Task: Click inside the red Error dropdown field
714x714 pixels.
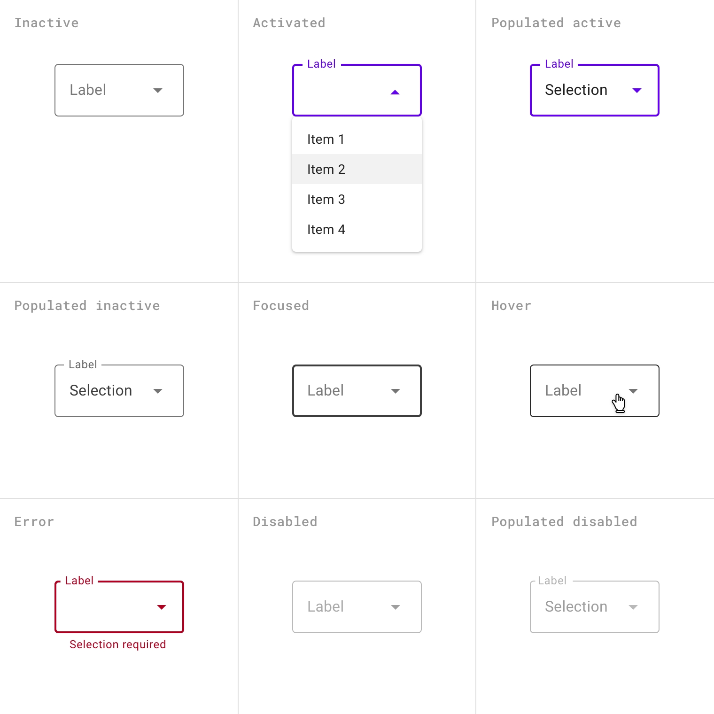Action: [x=108, y=607]
